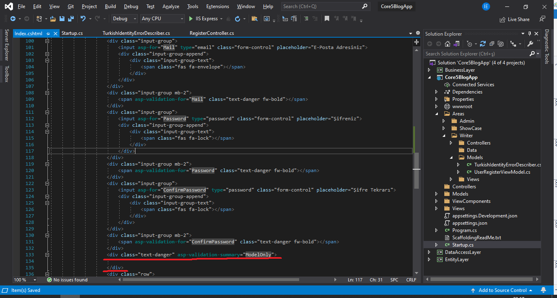Collapse code region at line 100
The image size is (557, 298).
tap(47, 41)
